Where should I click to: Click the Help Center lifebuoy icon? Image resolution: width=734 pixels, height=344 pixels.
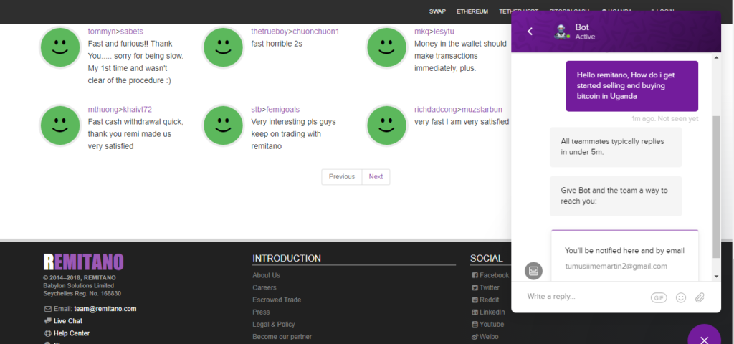[48, 333]
